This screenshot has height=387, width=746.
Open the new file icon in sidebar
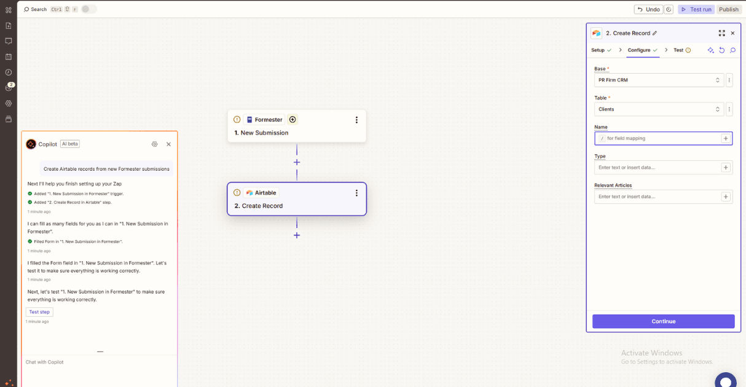coord(9,26)
